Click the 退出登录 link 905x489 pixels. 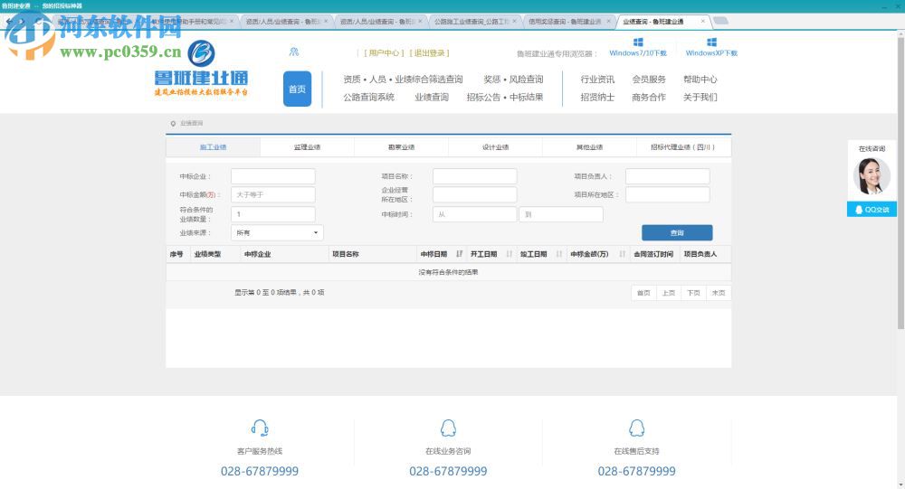[429, 53]
